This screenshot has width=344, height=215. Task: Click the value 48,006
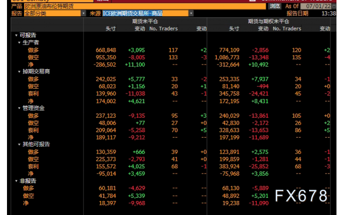tap(107, 123)
